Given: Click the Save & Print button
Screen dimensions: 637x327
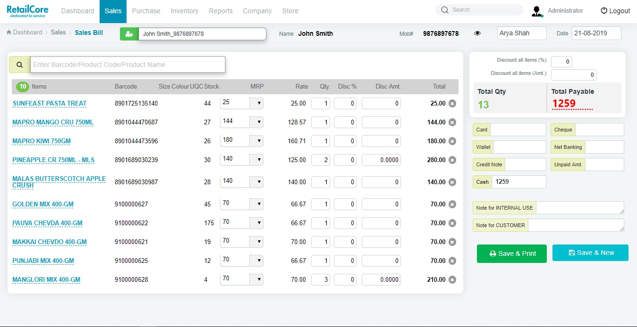Looking at the screenshot, I should point(512,253).
